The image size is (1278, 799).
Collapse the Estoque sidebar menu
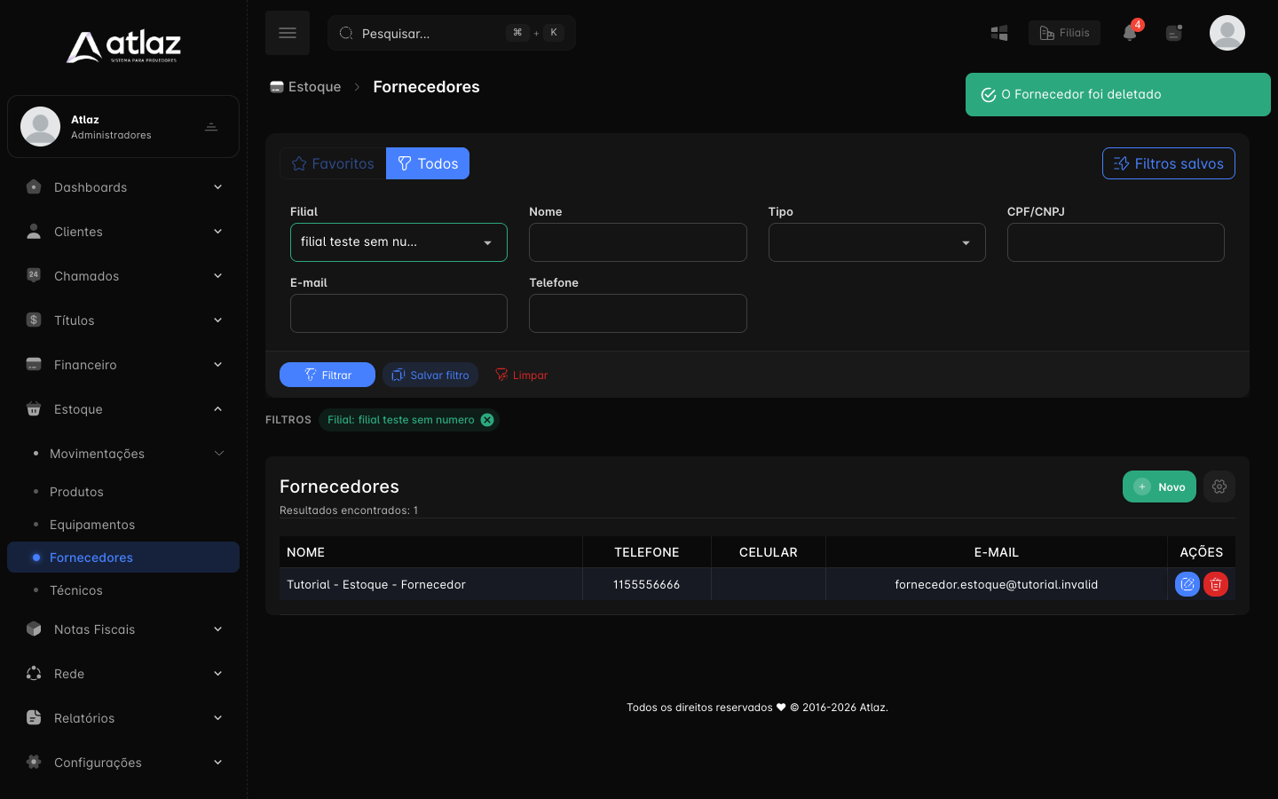click(x=123, y=409)
